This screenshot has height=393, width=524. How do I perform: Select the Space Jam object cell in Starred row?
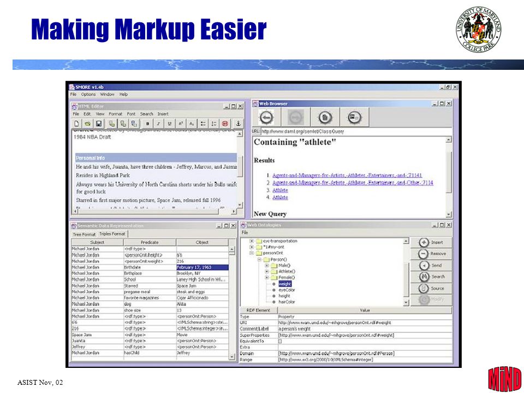202,285
